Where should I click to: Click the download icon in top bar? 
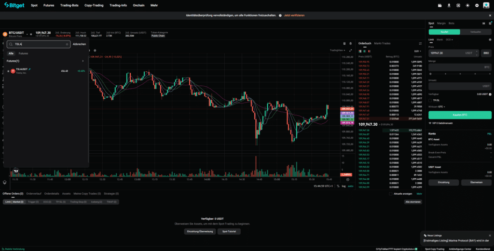(x=449, y=5)
